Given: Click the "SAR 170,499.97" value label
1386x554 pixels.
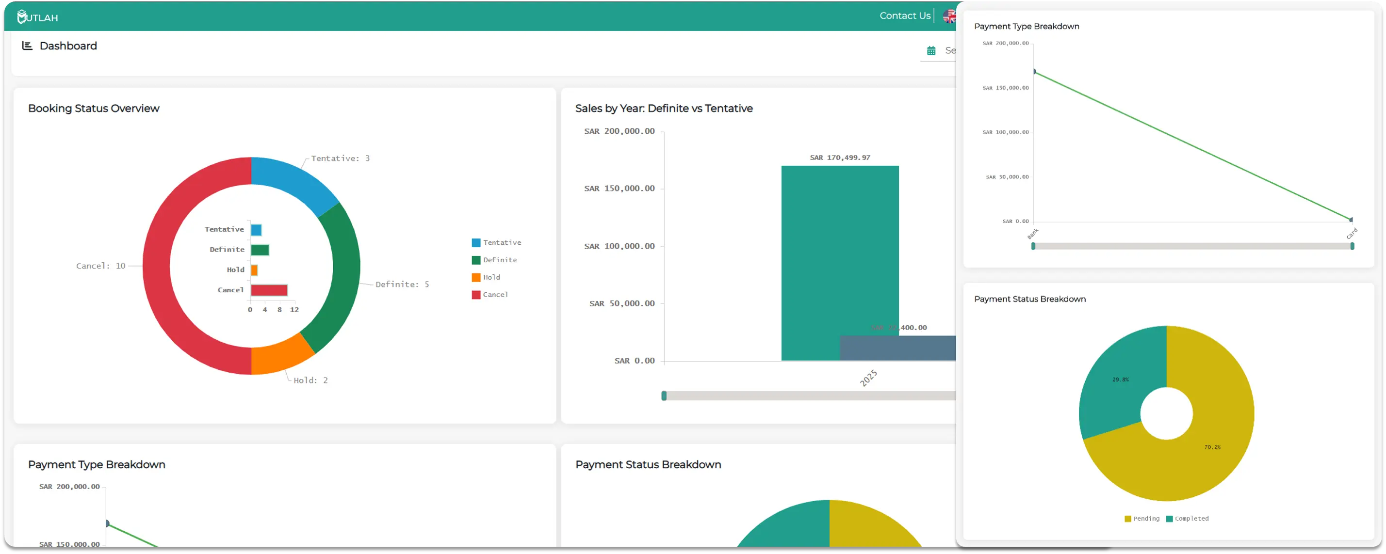Looking at the screenshot, I should click(x=840, y=158).
